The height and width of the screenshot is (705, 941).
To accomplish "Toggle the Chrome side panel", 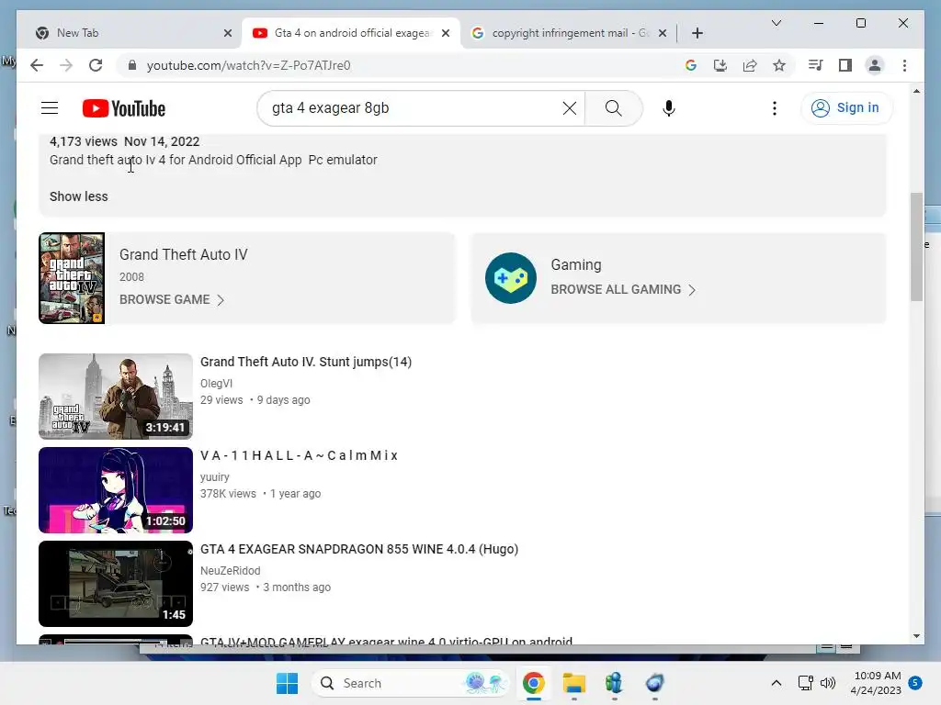I will coord(845,65).
